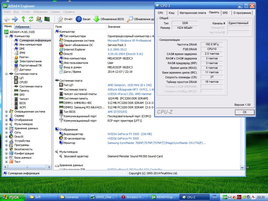
Task: Expand the Сервер tree node
Action: pyautogui.click(x=6, y=116)
